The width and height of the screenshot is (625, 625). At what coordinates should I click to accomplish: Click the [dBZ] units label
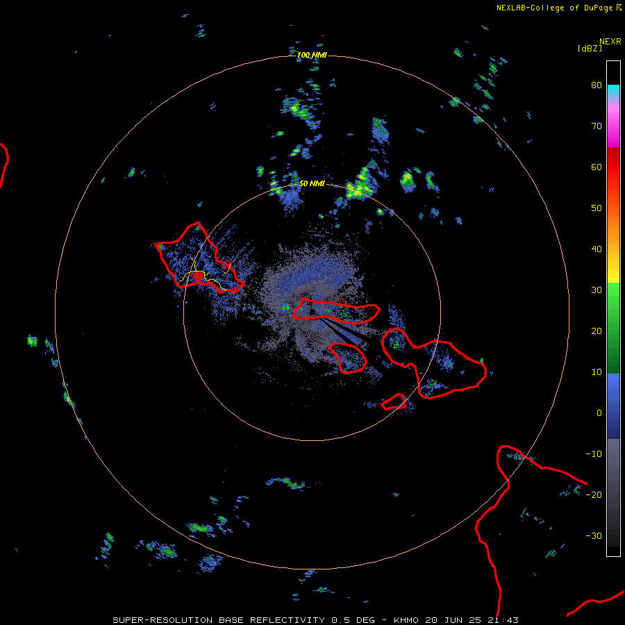pos(590,48)
